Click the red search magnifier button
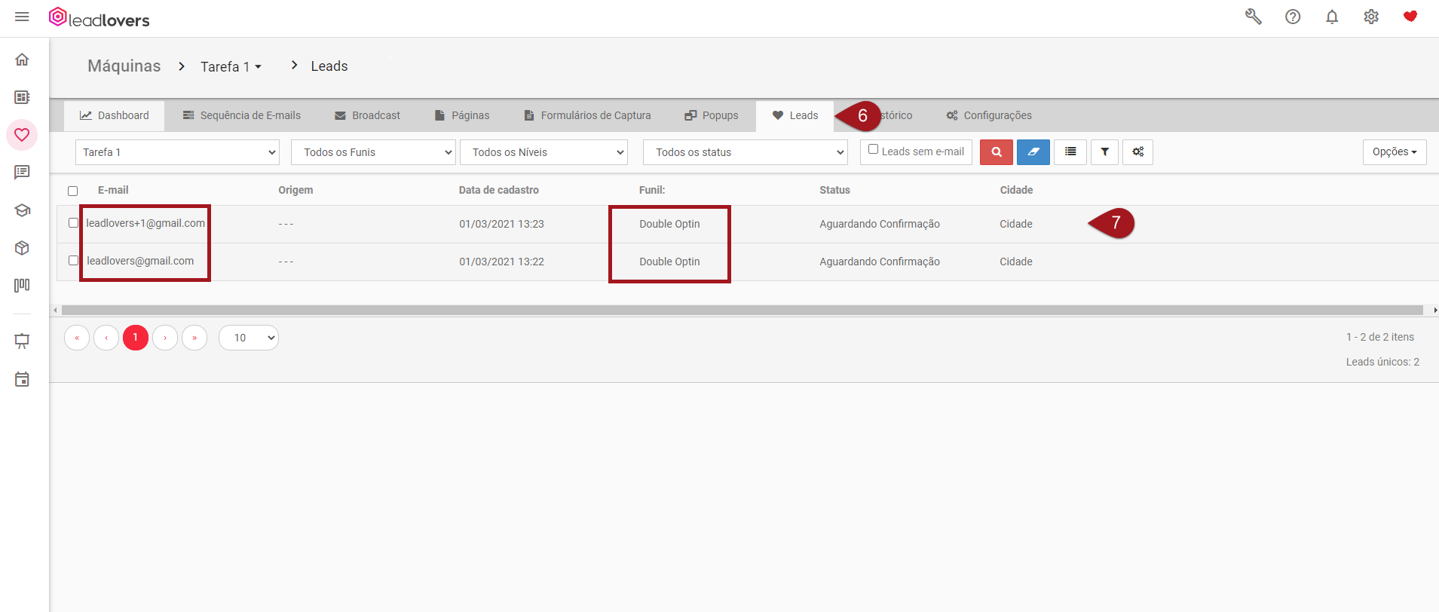 (996, 152)
